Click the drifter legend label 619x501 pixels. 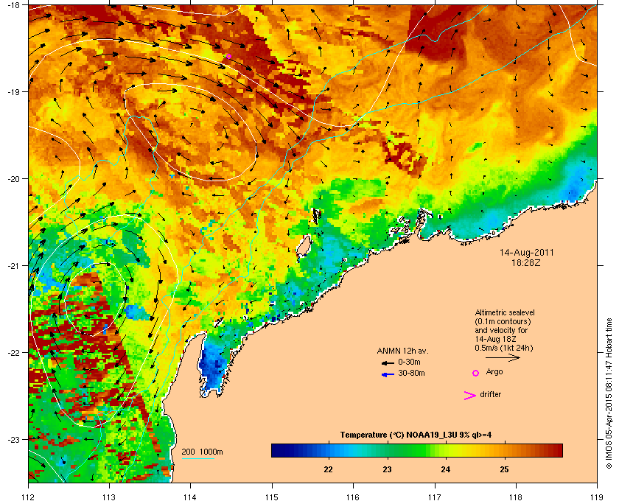[490, 394]
